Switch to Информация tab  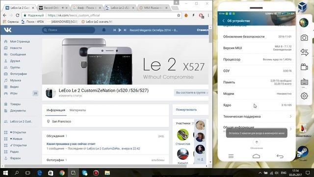[55, 110]
